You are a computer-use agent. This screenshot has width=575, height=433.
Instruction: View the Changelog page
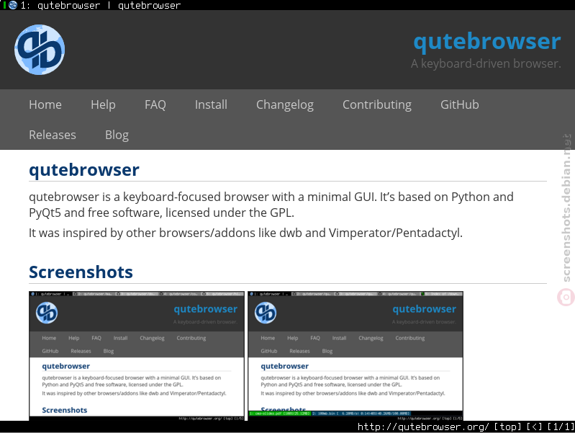click(x=284, y=104)
